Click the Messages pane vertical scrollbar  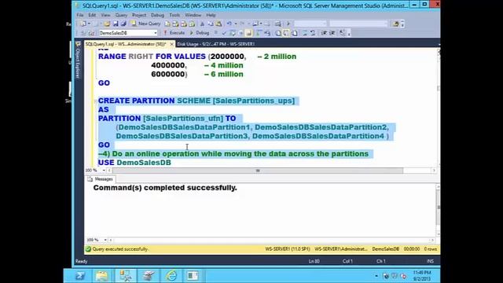click(438, 210)
